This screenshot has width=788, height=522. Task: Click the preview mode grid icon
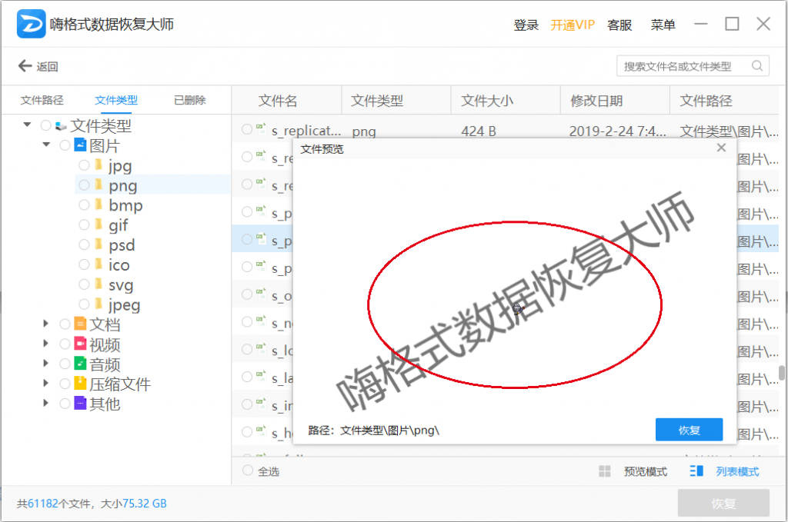coord(605,470)
